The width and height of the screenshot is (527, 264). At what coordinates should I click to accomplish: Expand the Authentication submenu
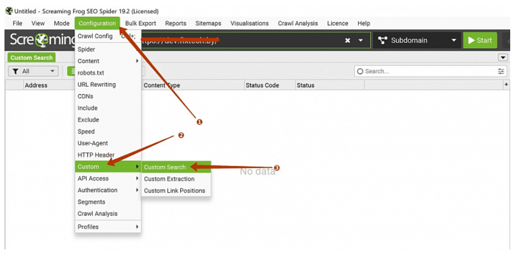pos(108,190)
